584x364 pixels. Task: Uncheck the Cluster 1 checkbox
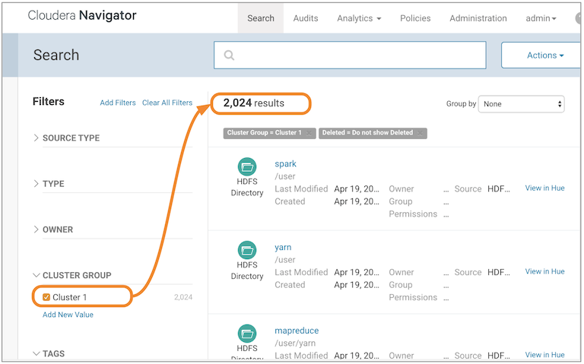pos(46,297)
